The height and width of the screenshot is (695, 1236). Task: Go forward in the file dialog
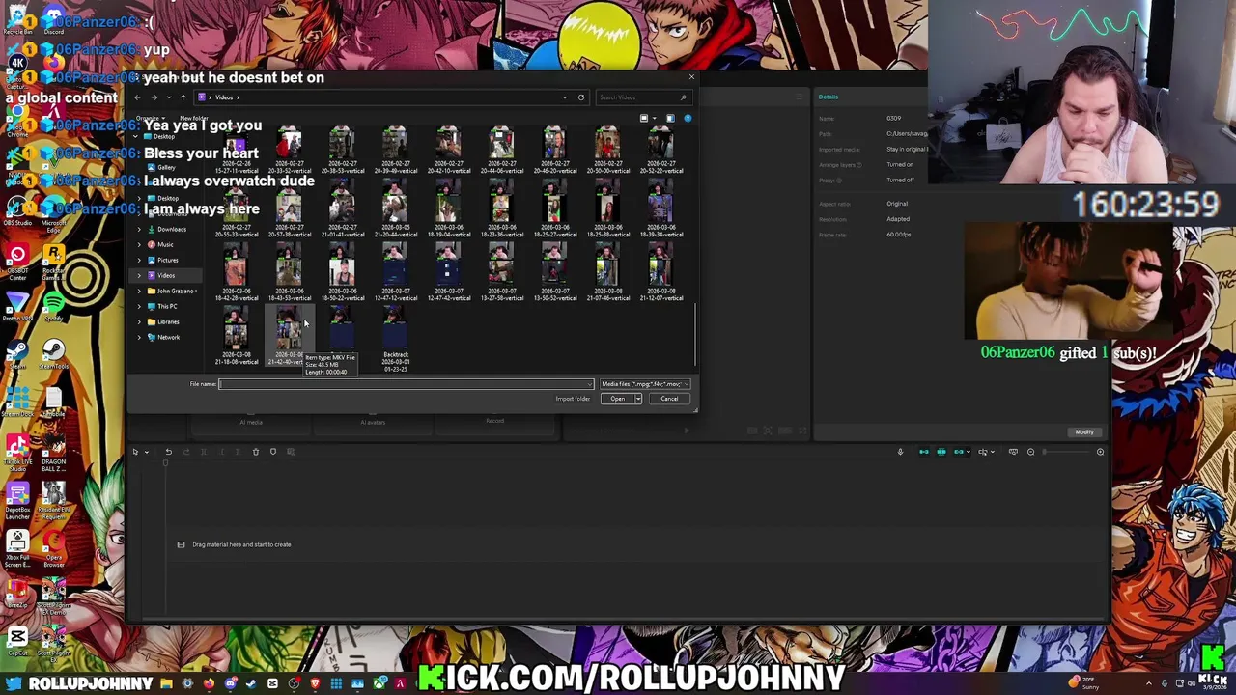[154, 97]
